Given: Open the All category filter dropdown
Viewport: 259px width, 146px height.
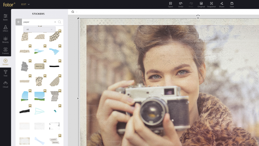Looking at the screenshot, I should tap(39, 29).
